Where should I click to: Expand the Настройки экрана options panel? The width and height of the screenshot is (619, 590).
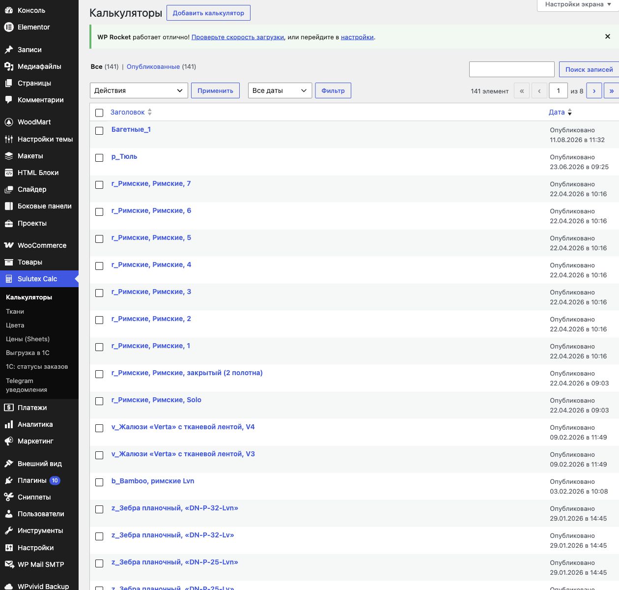pos(578,4)
